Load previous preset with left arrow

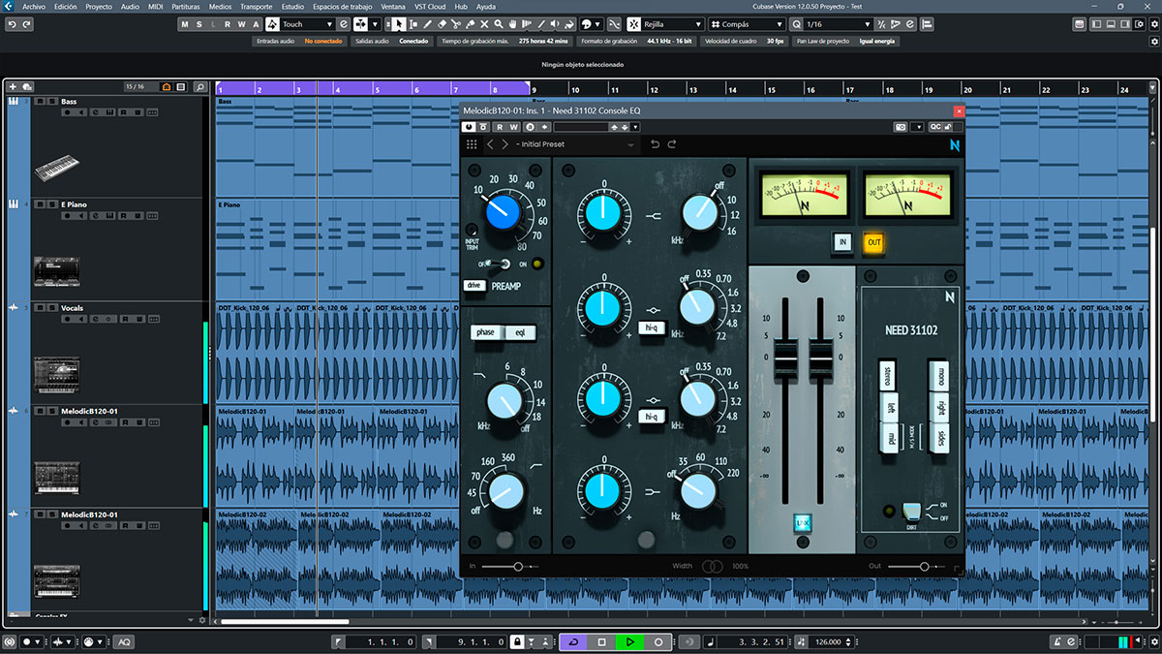(490, 144)
